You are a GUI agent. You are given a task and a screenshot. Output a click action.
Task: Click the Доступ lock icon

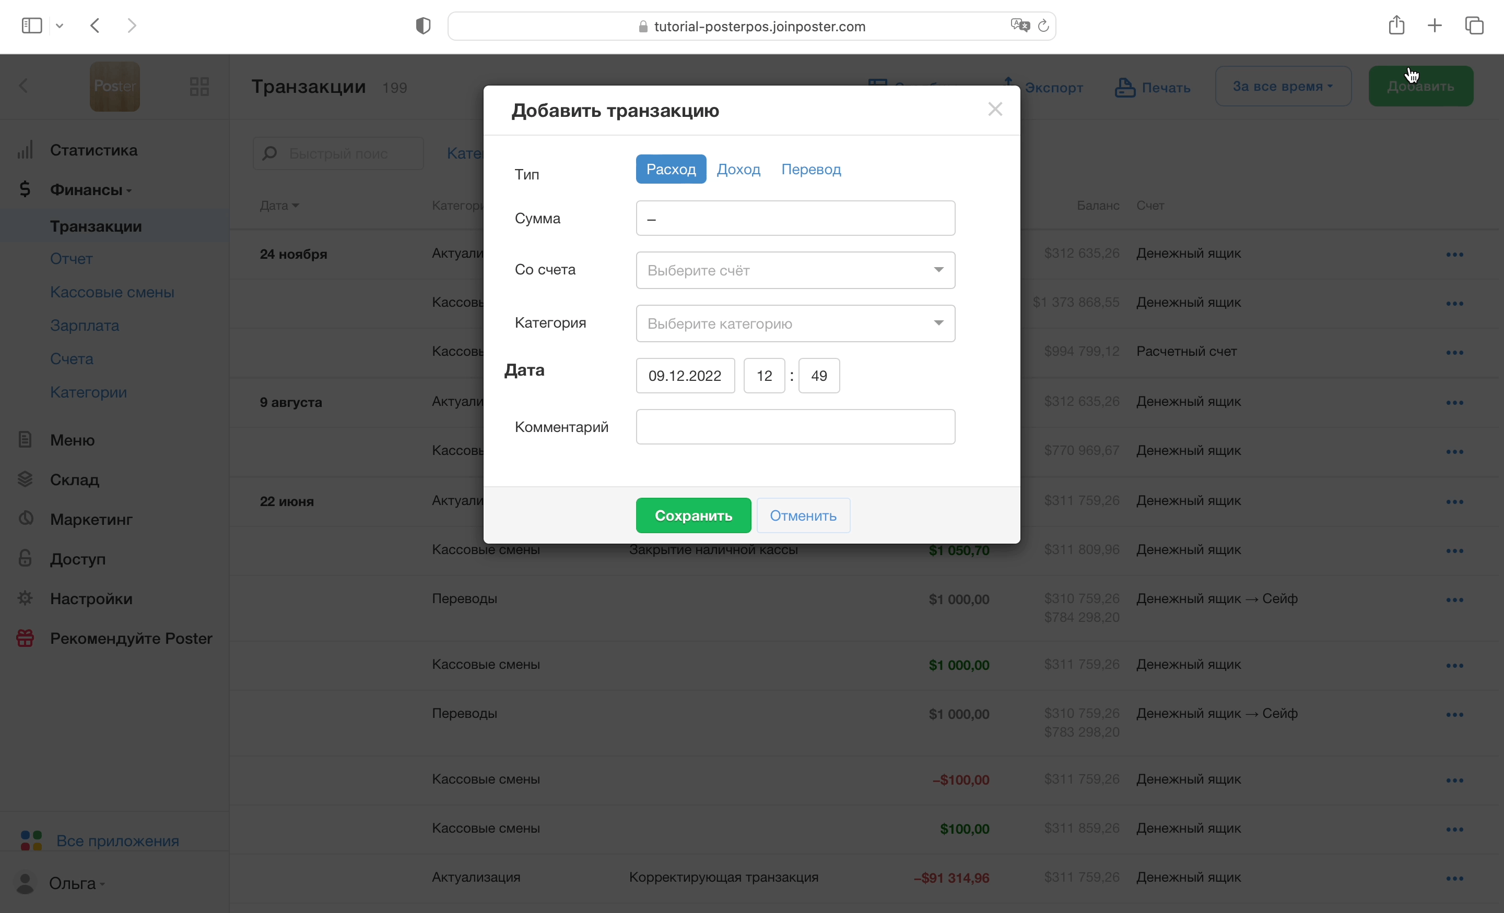pos(25,558)
